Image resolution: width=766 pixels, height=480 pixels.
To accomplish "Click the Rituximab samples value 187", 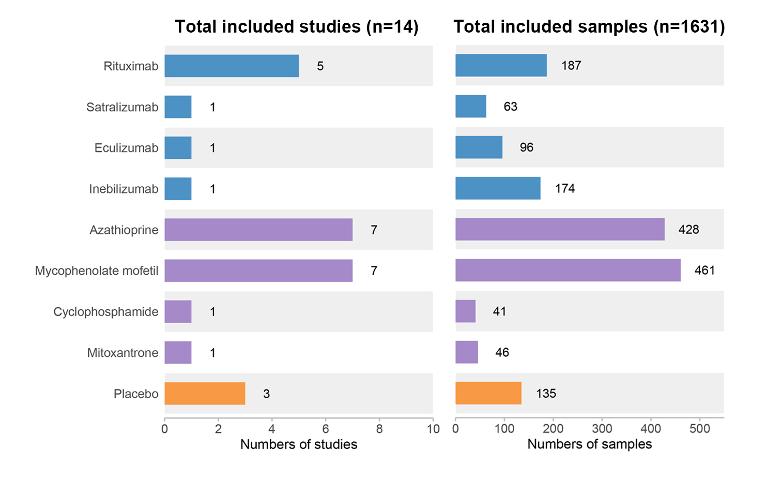I will pyautogui.click(x=571, y=65).
